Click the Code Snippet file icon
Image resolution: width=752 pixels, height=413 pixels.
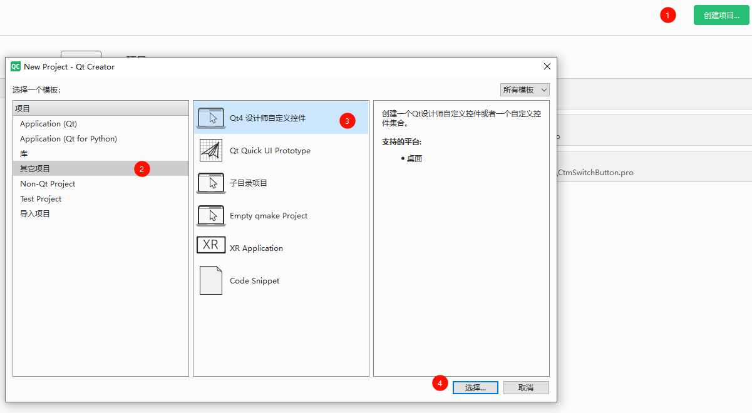tap(211, 280)
